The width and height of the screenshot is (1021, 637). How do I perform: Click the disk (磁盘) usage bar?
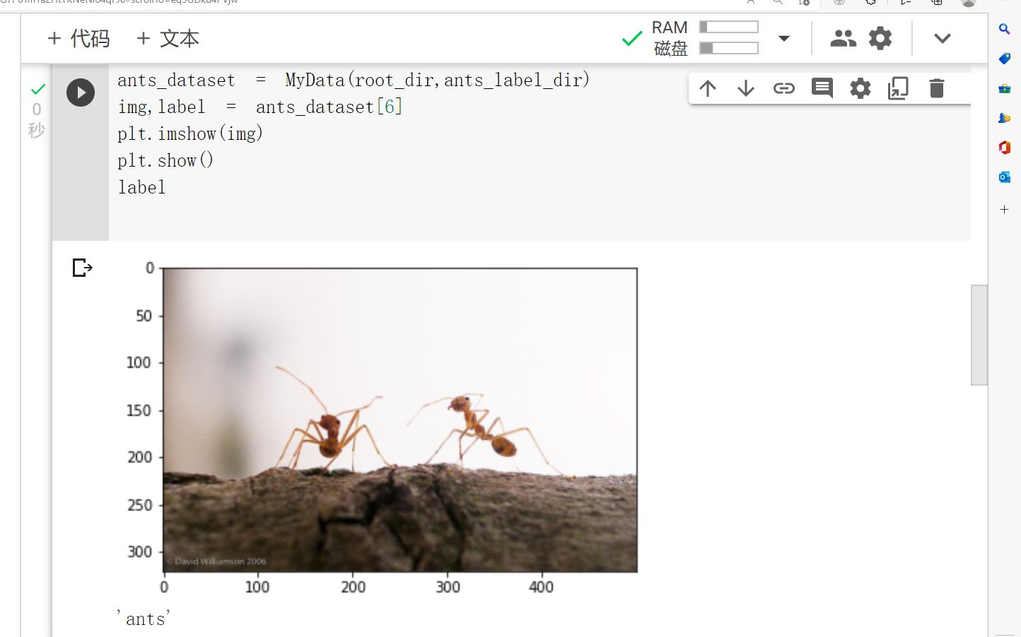coord(729,48)
